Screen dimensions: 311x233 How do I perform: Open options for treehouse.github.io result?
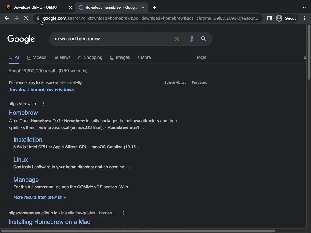click(123, 213)
